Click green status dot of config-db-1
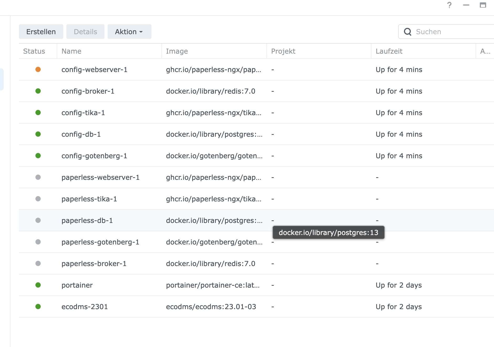 pyautogui.click(x=38, y=134)
